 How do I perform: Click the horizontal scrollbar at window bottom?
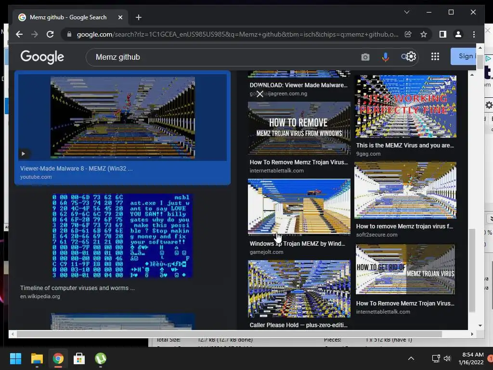click(x=230, y=334)
